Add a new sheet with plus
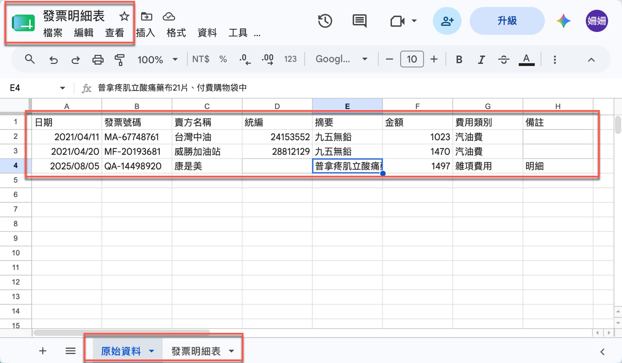Image resolution: width=622 pixels, height=363 pixels. click(x=43, y=351)
